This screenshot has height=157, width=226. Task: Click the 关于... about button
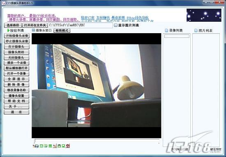[x=16, y=107]
